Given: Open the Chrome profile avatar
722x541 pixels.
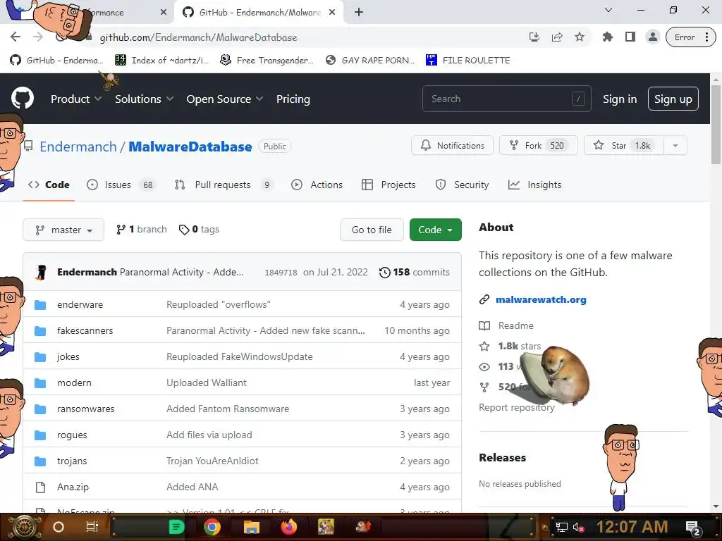Looking at the screenshot, I should pyautogui.click(x=652, y=37).
